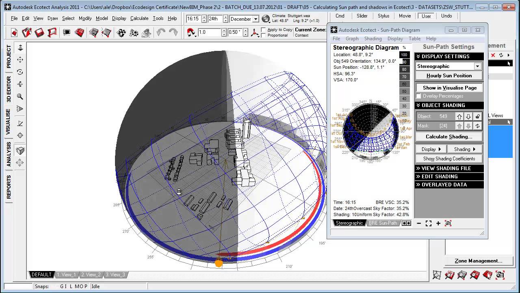The width and height of the screenshot is (520, 293).
Task: Click the camera snapshot icon in Sun-Path window
Action: pos(448,223)
